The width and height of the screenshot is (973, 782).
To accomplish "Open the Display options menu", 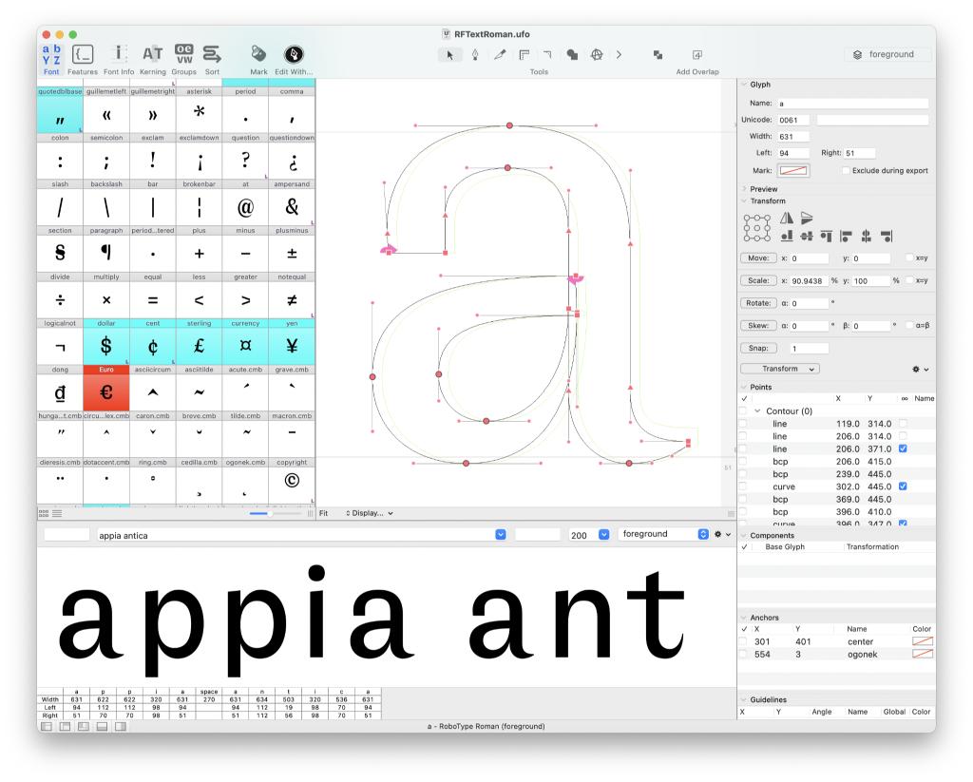I will pyautogui.click(x=370, y=513).
